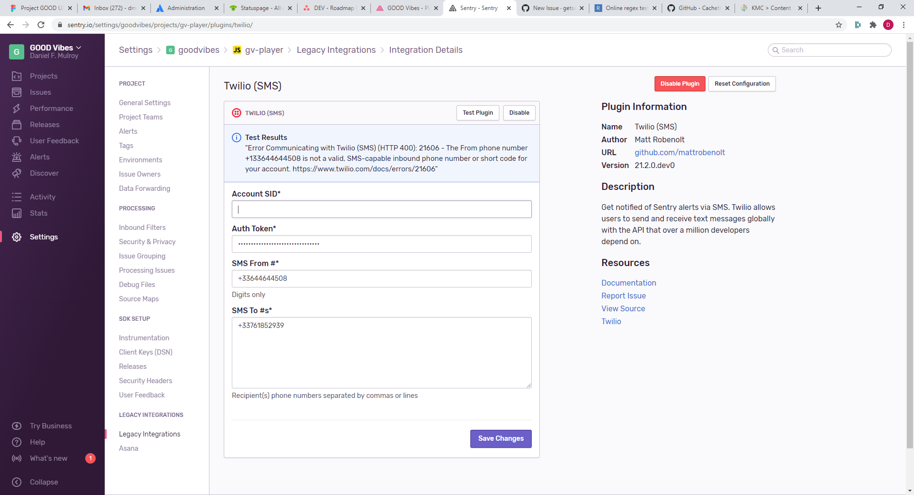Screen dimensions: 914x495
Task: Open Chrome's three-dot menu
Action: [x=904, y=25]
